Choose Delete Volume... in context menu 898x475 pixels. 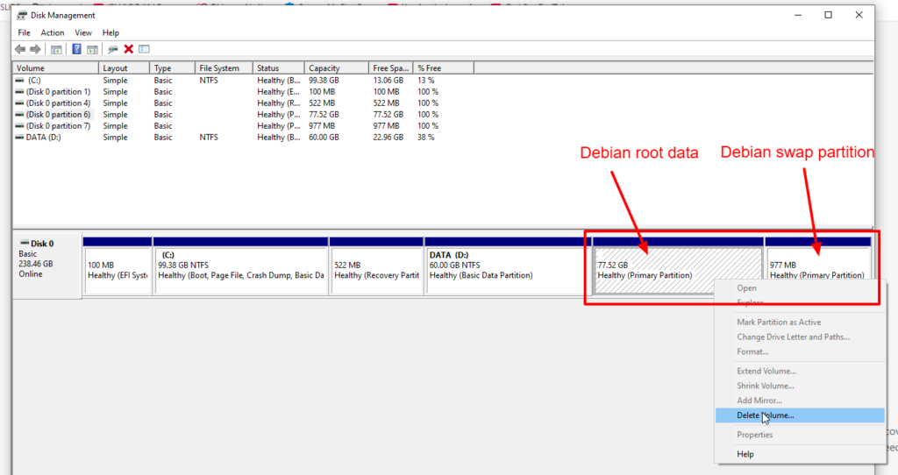pos(800,415)
